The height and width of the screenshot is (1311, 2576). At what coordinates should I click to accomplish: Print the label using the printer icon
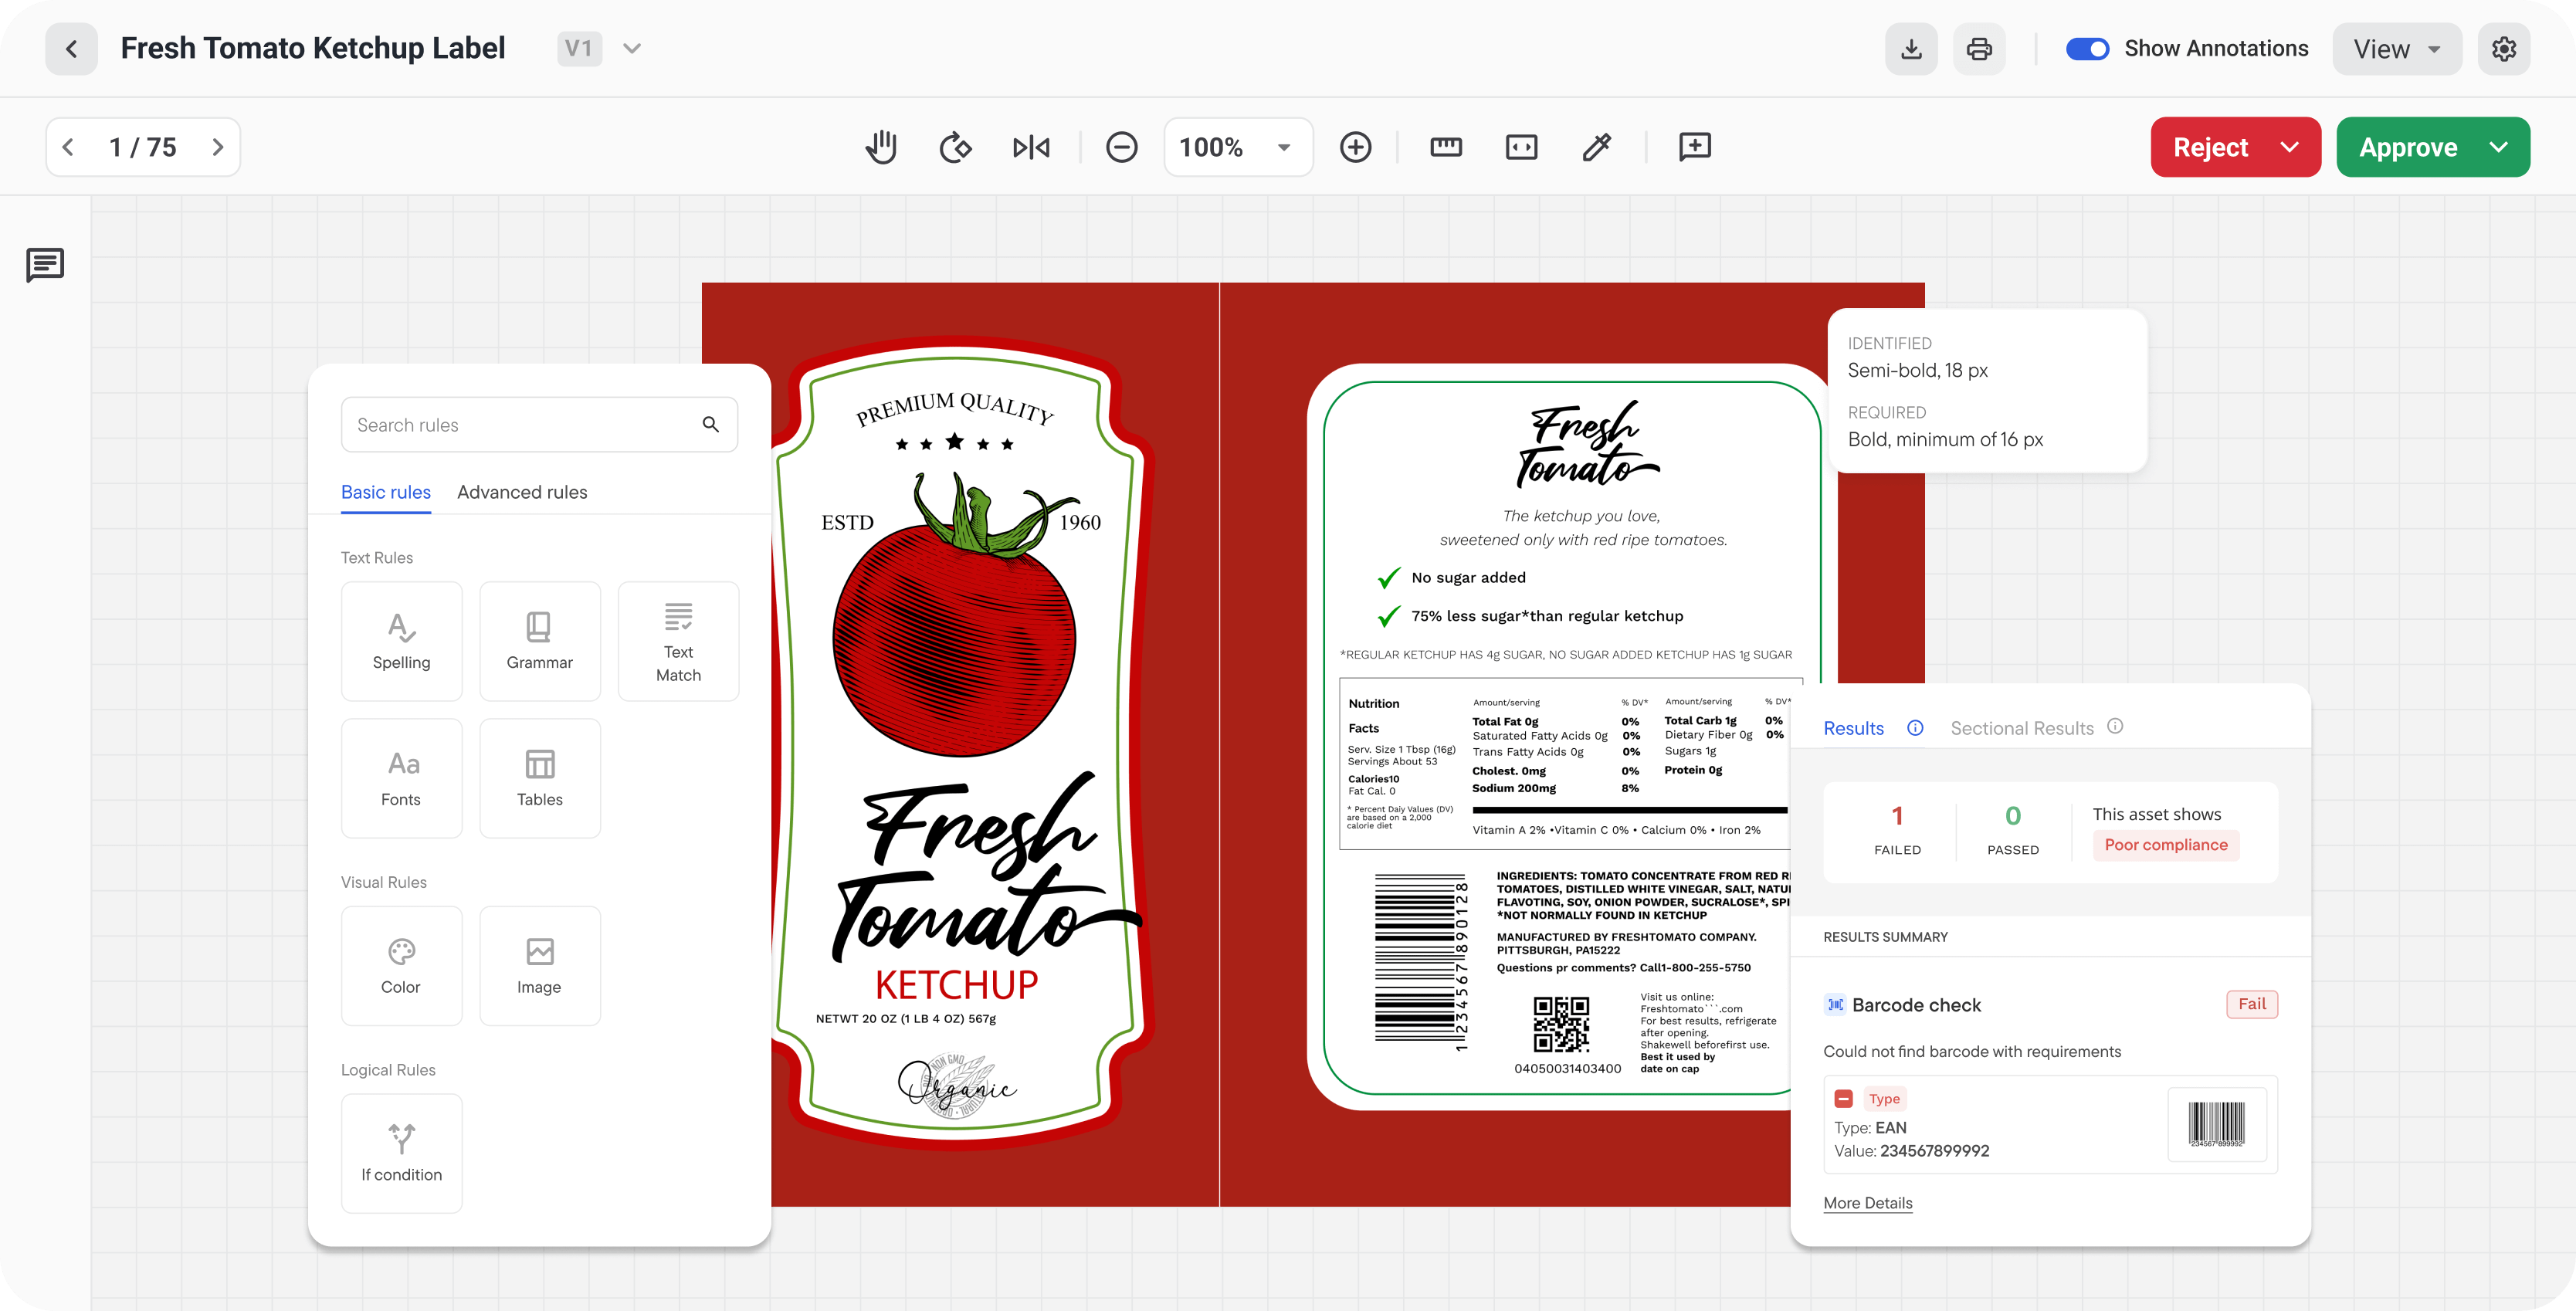1979,48
